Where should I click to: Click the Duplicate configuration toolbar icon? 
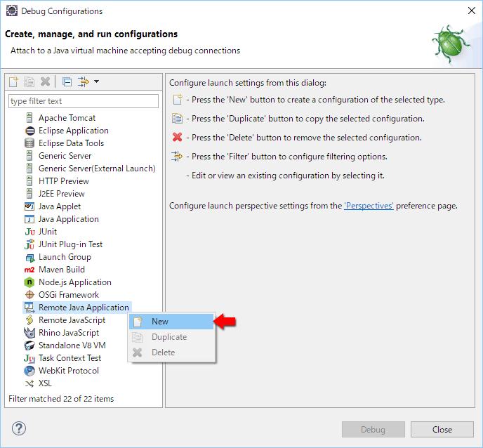[29, 81]
